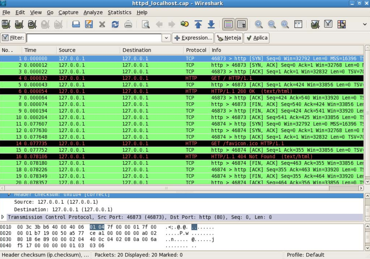Click the Zoom in icon
Viewport: 370px width, 259px height.
[x=259, y=25]
